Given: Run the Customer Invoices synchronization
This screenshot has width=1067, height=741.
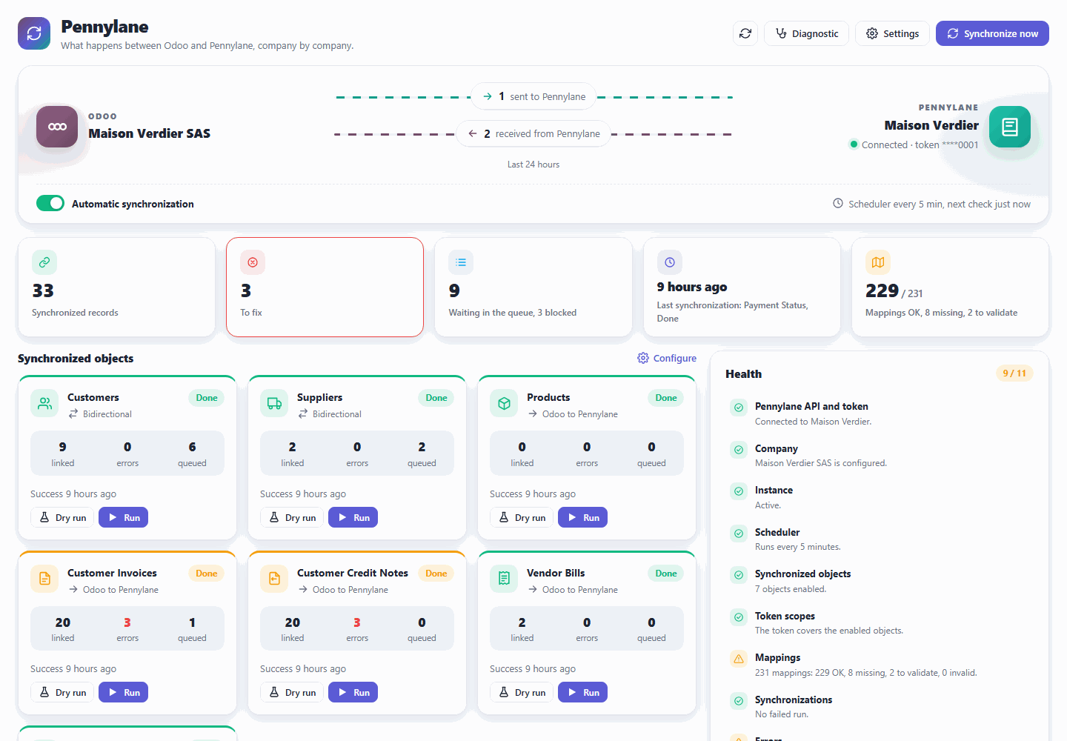Looking at the screenshot, I should (124, 692).
